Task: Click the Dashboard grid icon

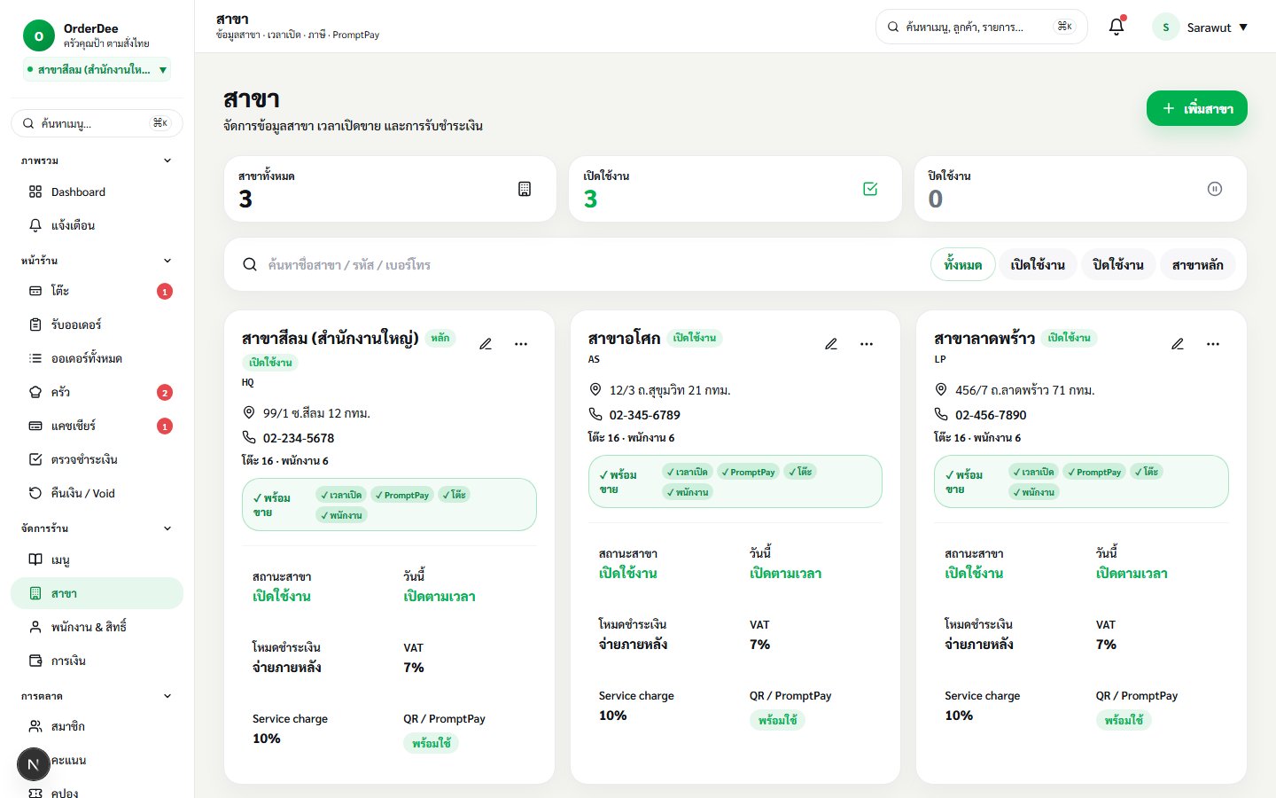Action: [35, 192]
